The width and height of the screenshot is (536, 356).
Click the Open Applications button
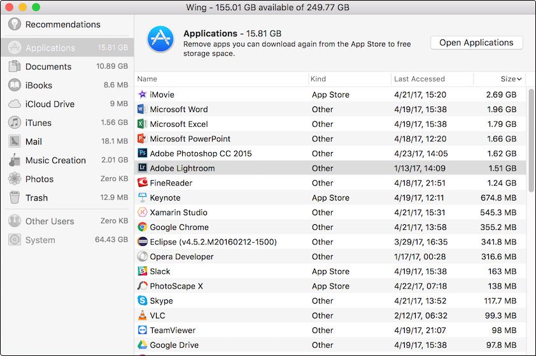coord(477,43)
